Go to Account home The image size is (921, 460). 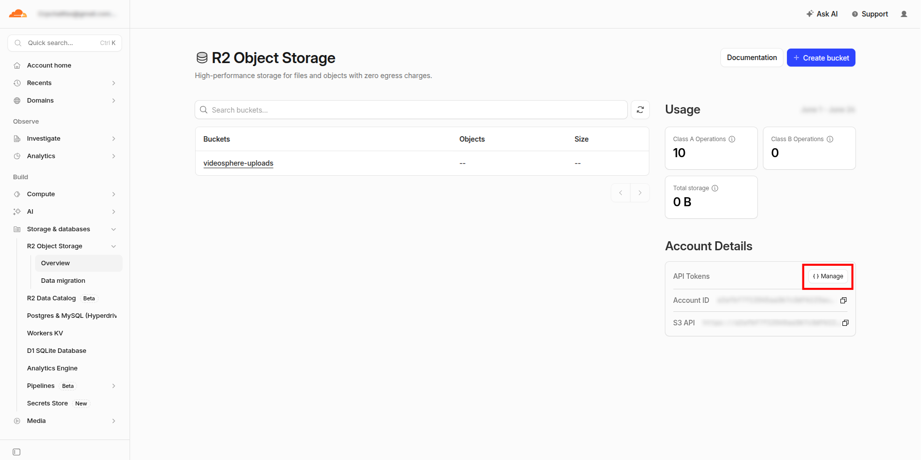click(49, 66)
